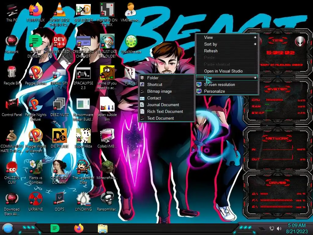
Task: Click the DRIVES gadget header
Action: pos(277,183)
